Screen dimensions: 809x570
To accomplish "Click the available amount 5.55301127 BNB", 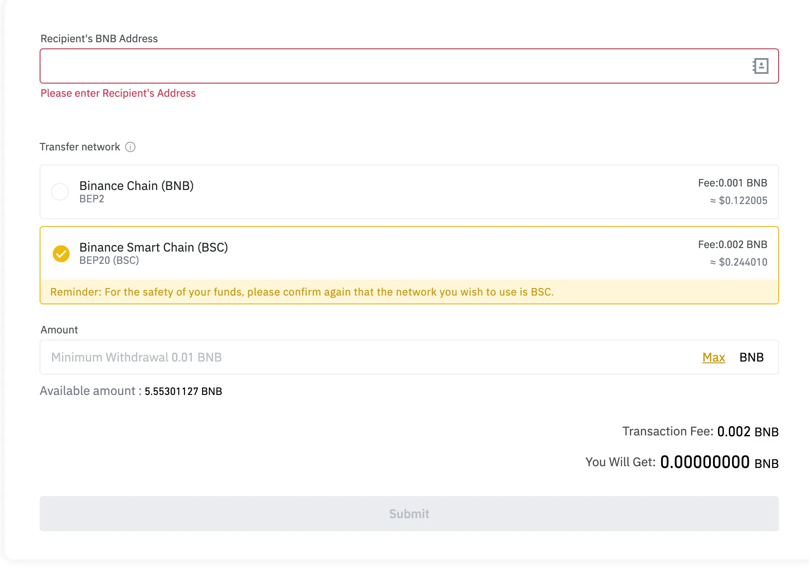I will tap(183, 391).
